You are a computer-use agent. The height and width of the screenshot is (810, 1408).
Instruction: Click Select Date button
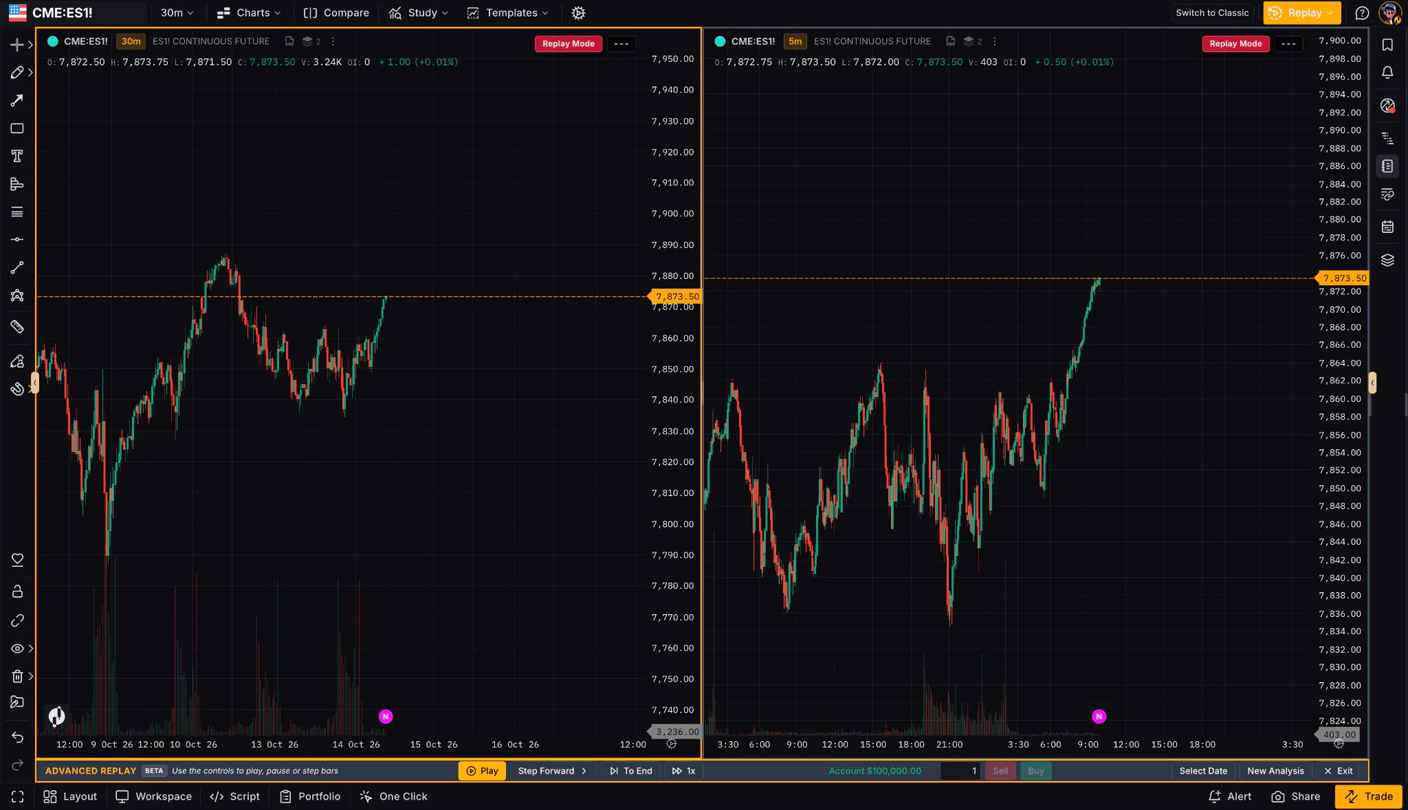point(1203,771)
